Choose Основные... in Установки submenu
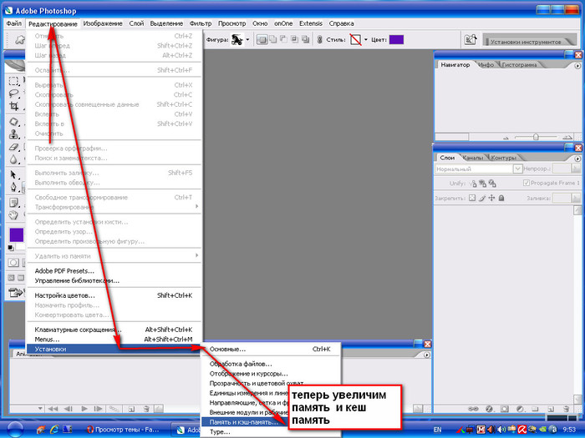This screenshot has height=438, width=585. (271, 349)
